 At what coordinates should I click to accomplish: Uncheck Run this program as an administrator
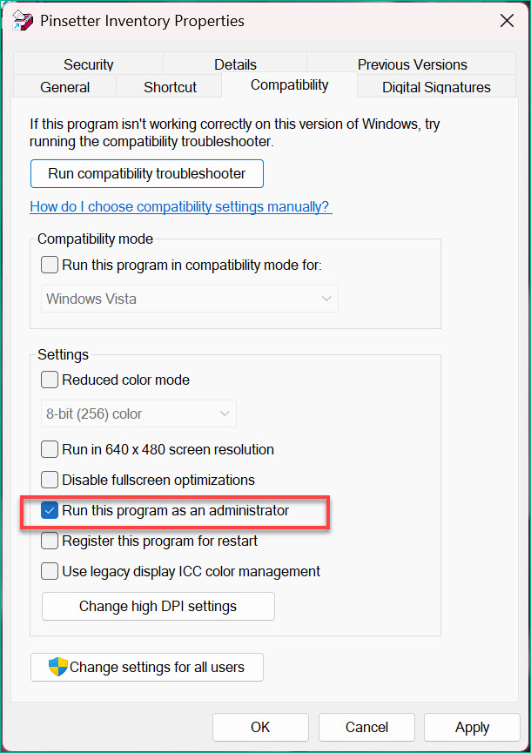pos(50,511)
